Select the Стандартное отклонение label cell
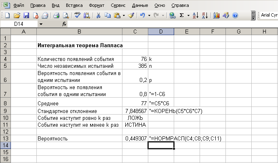Viewport: 278px width, 163px height. coord(79,111)
